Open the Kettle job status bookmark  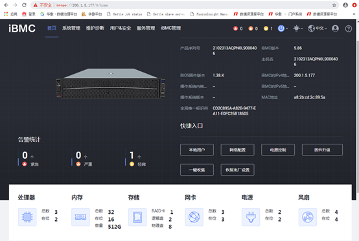(124, 14)
